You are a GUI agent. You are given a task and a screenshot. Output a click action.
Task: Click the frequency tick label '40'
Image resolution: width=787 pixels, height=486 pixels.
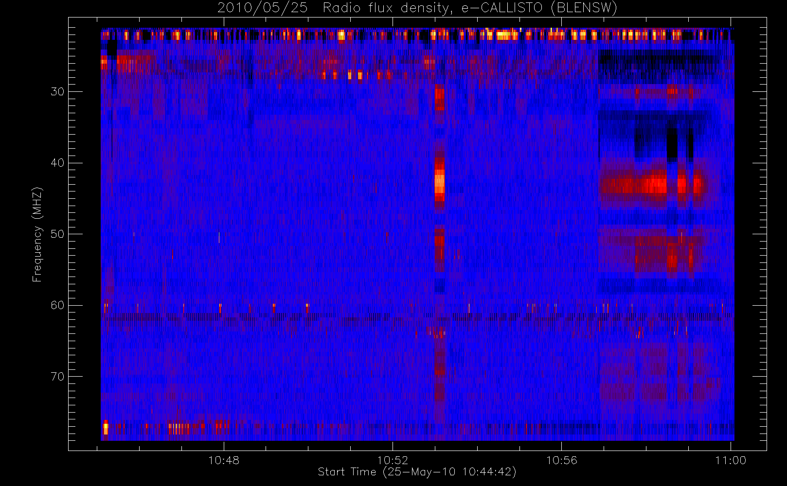coord(57,163)
